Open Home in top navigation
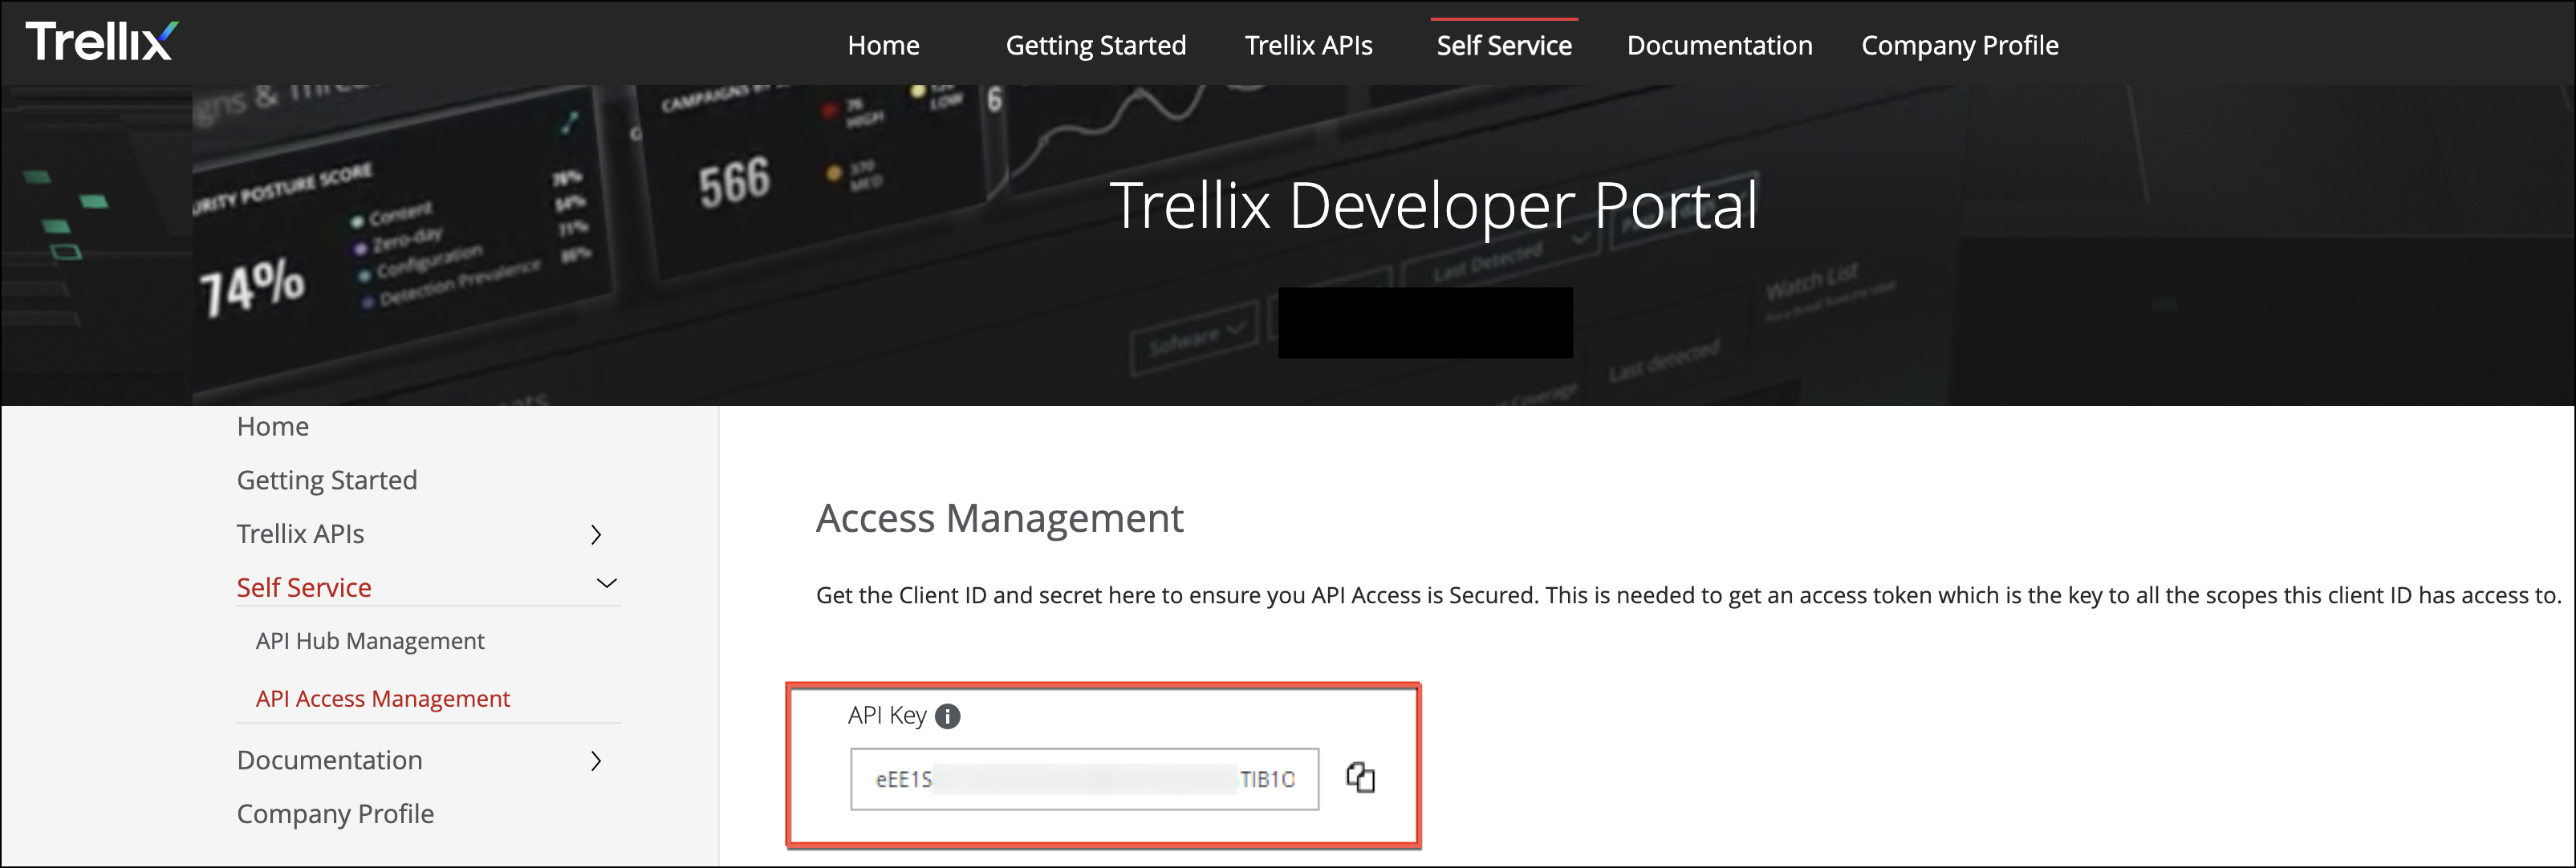This screenshot has height=868, width=2576. [883, 46]
